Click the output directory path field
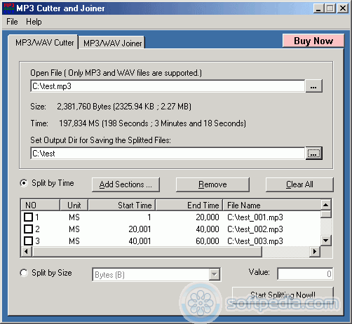Image resolution: width=352 pixels, height=324 pixels. pyautogui.click(x=168, y=154)
